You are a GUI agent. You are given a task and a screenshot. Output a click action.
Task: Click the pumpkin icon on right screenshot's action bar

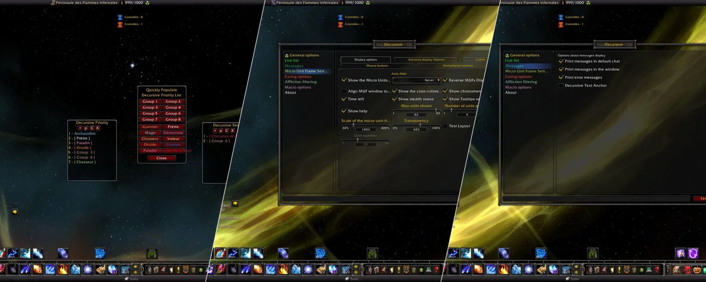697,269
